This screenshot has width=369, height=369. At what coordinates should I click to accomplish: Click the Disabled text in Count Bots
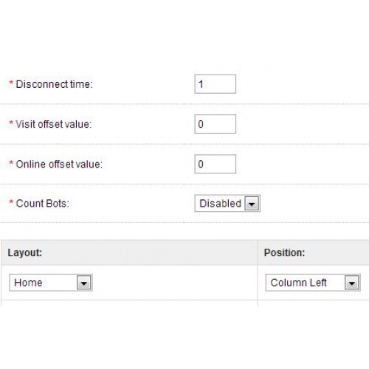coord(220,204)
